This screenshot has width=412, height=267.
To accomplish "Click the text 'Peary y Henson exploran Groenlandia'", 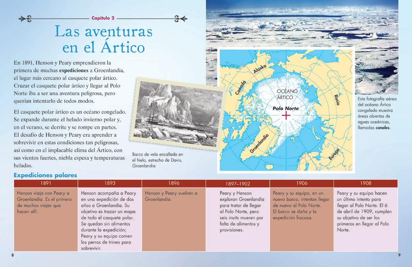I will pos(242,196).
